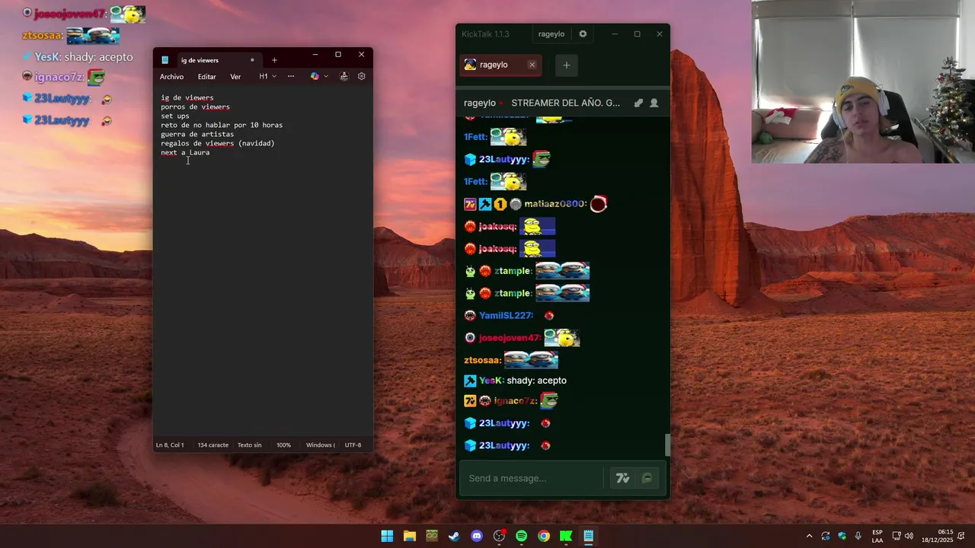
Task: Click the line 'guerra de artistas'
Action: pyautogui.click(x=197, y=134)
